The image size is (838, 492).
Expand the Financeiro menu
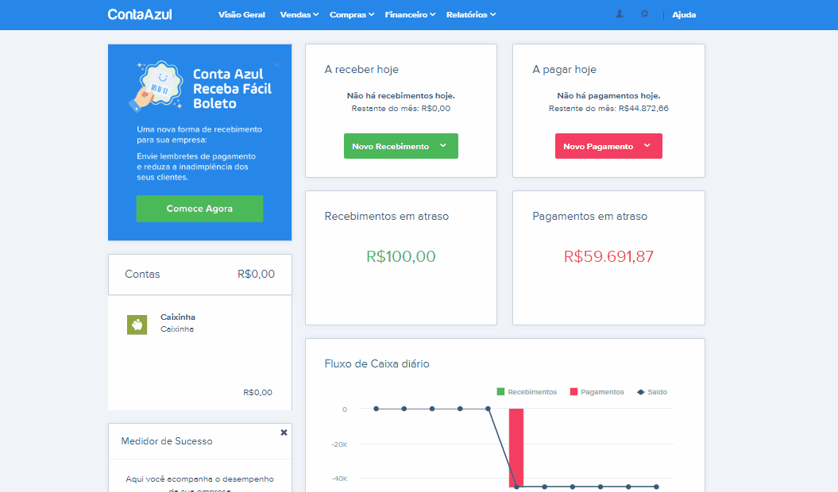point(410,14)
